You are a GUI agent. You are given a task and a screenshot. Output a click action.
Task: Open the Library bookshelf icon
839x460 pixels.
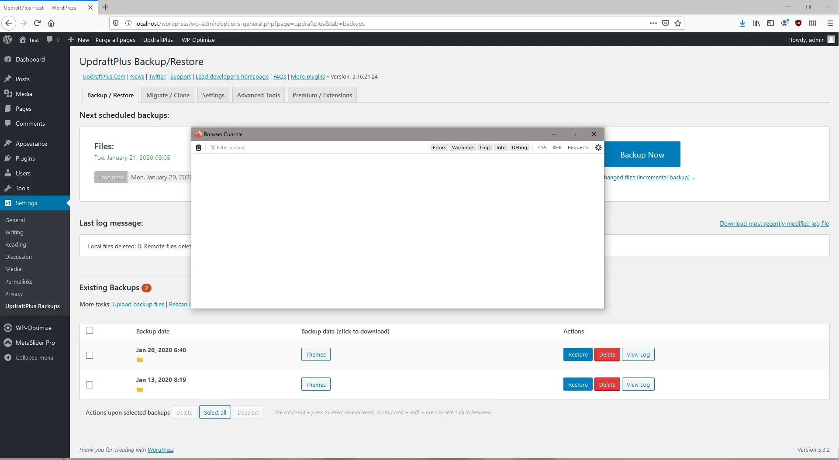point(756,23)
